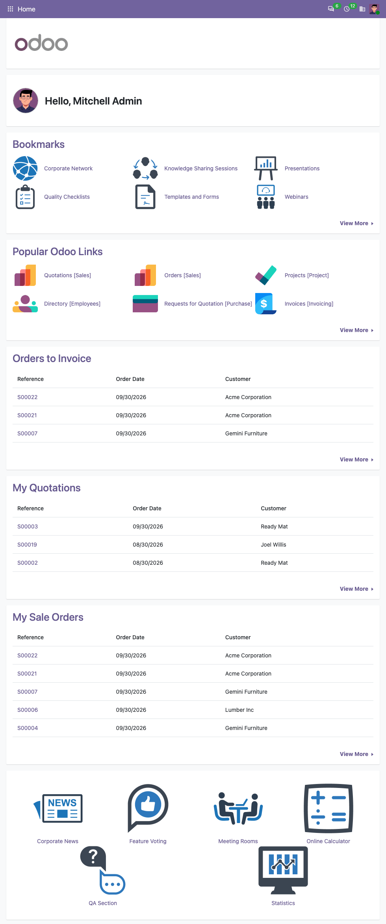Click the Odoo logo

41,43
